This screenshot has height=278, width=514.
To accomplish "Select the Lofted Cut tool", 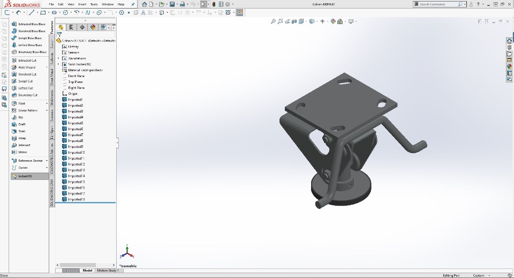I will tap(22, 88).
